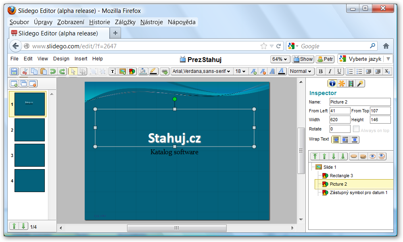Increase font size with the A plus icon
The image size is (403, 242).
click(253, 71)
